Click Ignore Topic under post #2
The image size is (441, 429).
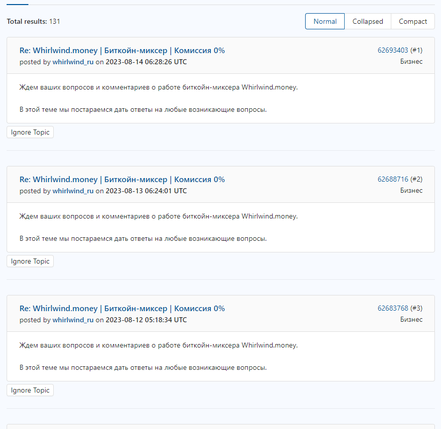[x=30, y=261]
